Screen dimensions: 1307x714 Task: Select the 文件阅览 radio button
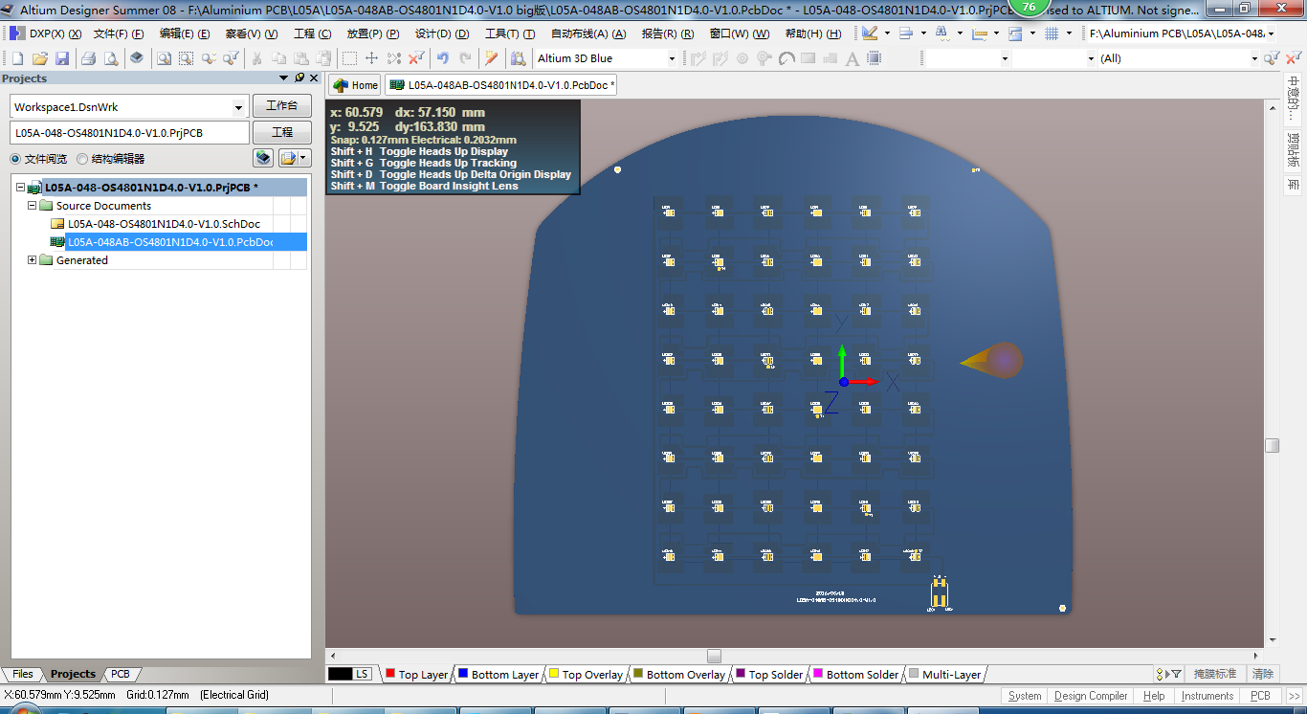[15, 159]
